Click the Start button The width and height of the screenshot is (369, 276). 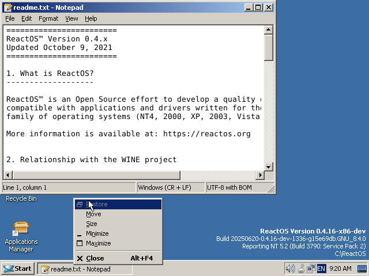(x=18, y=269)
